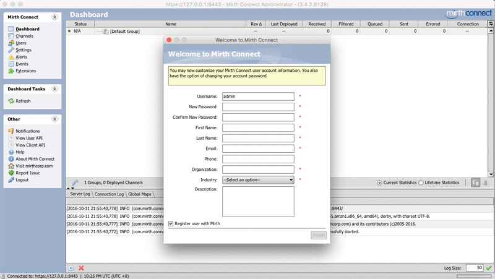The width and height of the screenshot is (495, 279).
Task: Click the Logout link text
Action: coord(22,179)
